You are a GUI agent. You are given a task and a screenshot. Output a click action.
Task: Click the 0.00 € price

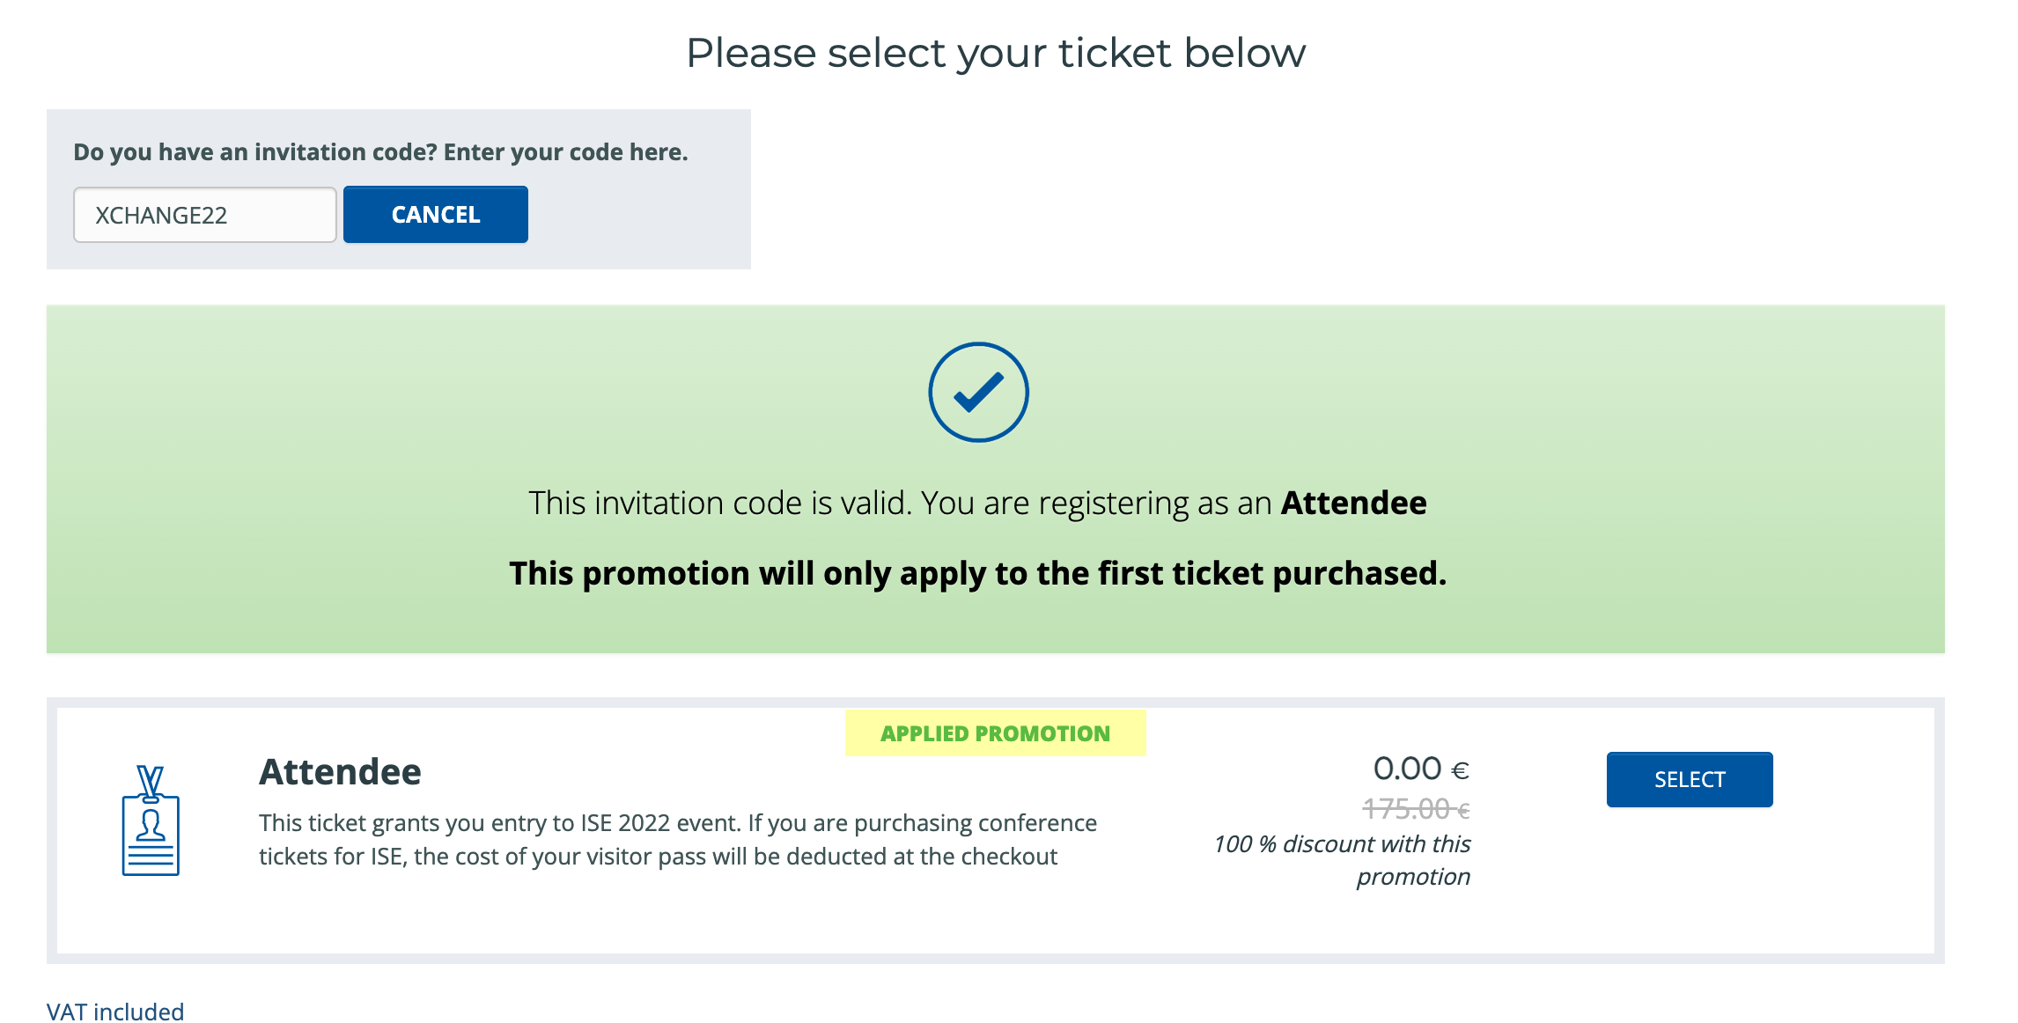coord(1421,768)
